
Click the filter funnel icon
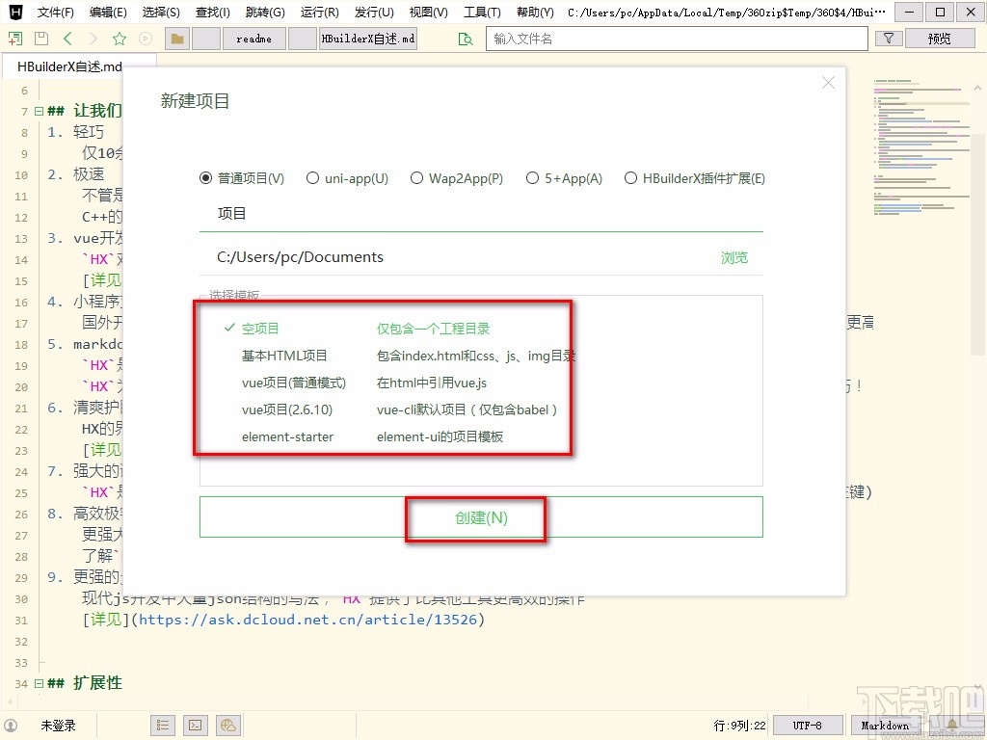pyautogui.click(x=889, y=39)
